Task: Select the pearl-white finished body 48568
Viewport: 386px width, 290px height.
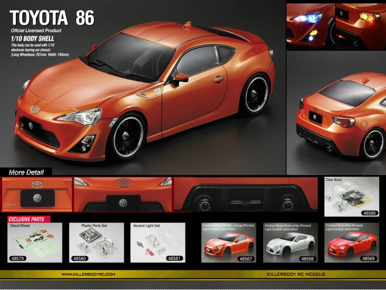Action: (291, 243)
